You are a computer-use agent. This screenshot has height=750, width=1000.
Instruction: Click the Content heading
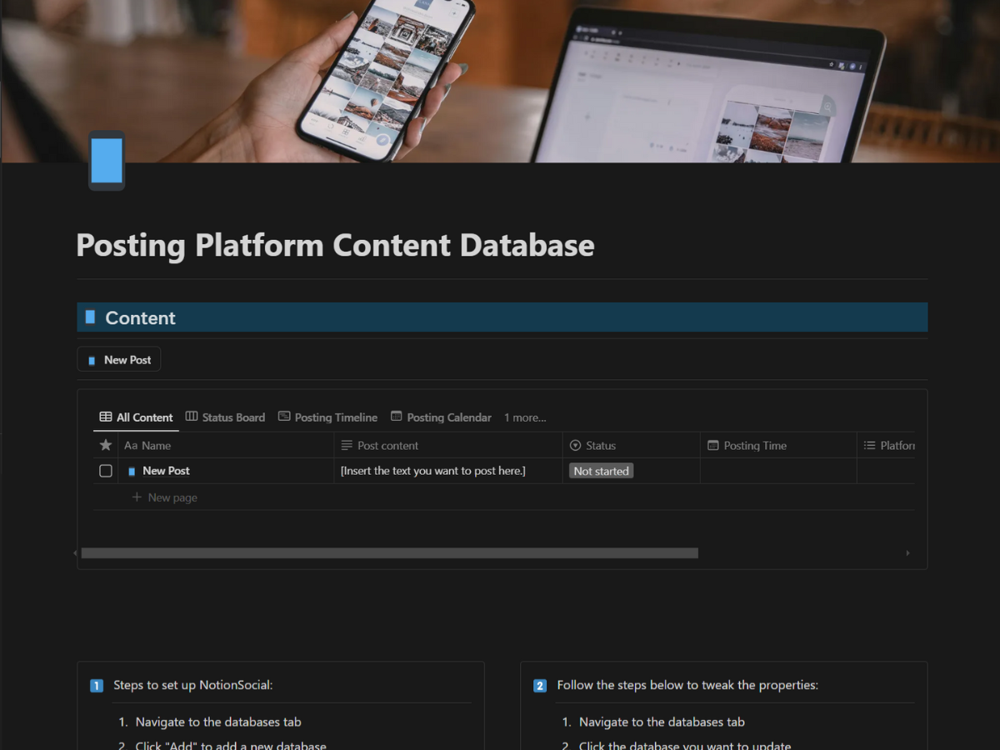pyautogui.click(x=140, y=317)
